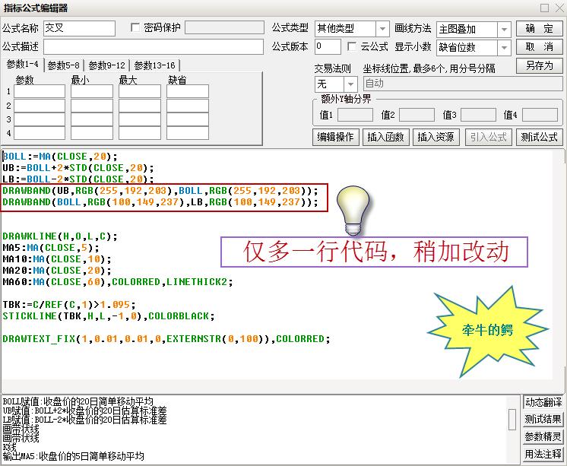This screenshot has height=466, width=567.
Task: Click the 动态翻译 button
Action: click(543, 402)
